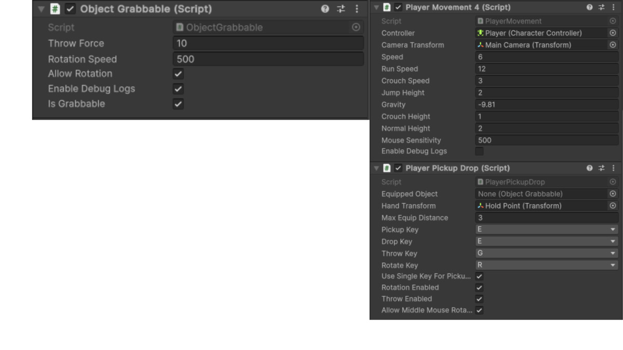The width and height of the screenshot is (623, 350).
Task: Uncheck Is Grabbable option
Action: pyautogui.click(x=178, y=104)
